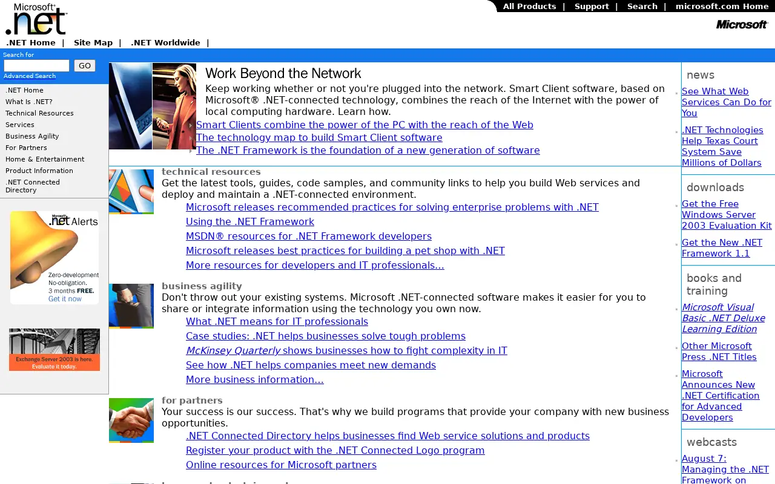Open the technical resources section image
Image resolution: width=775 pixels, height=484 pixels.
[131, 192]
